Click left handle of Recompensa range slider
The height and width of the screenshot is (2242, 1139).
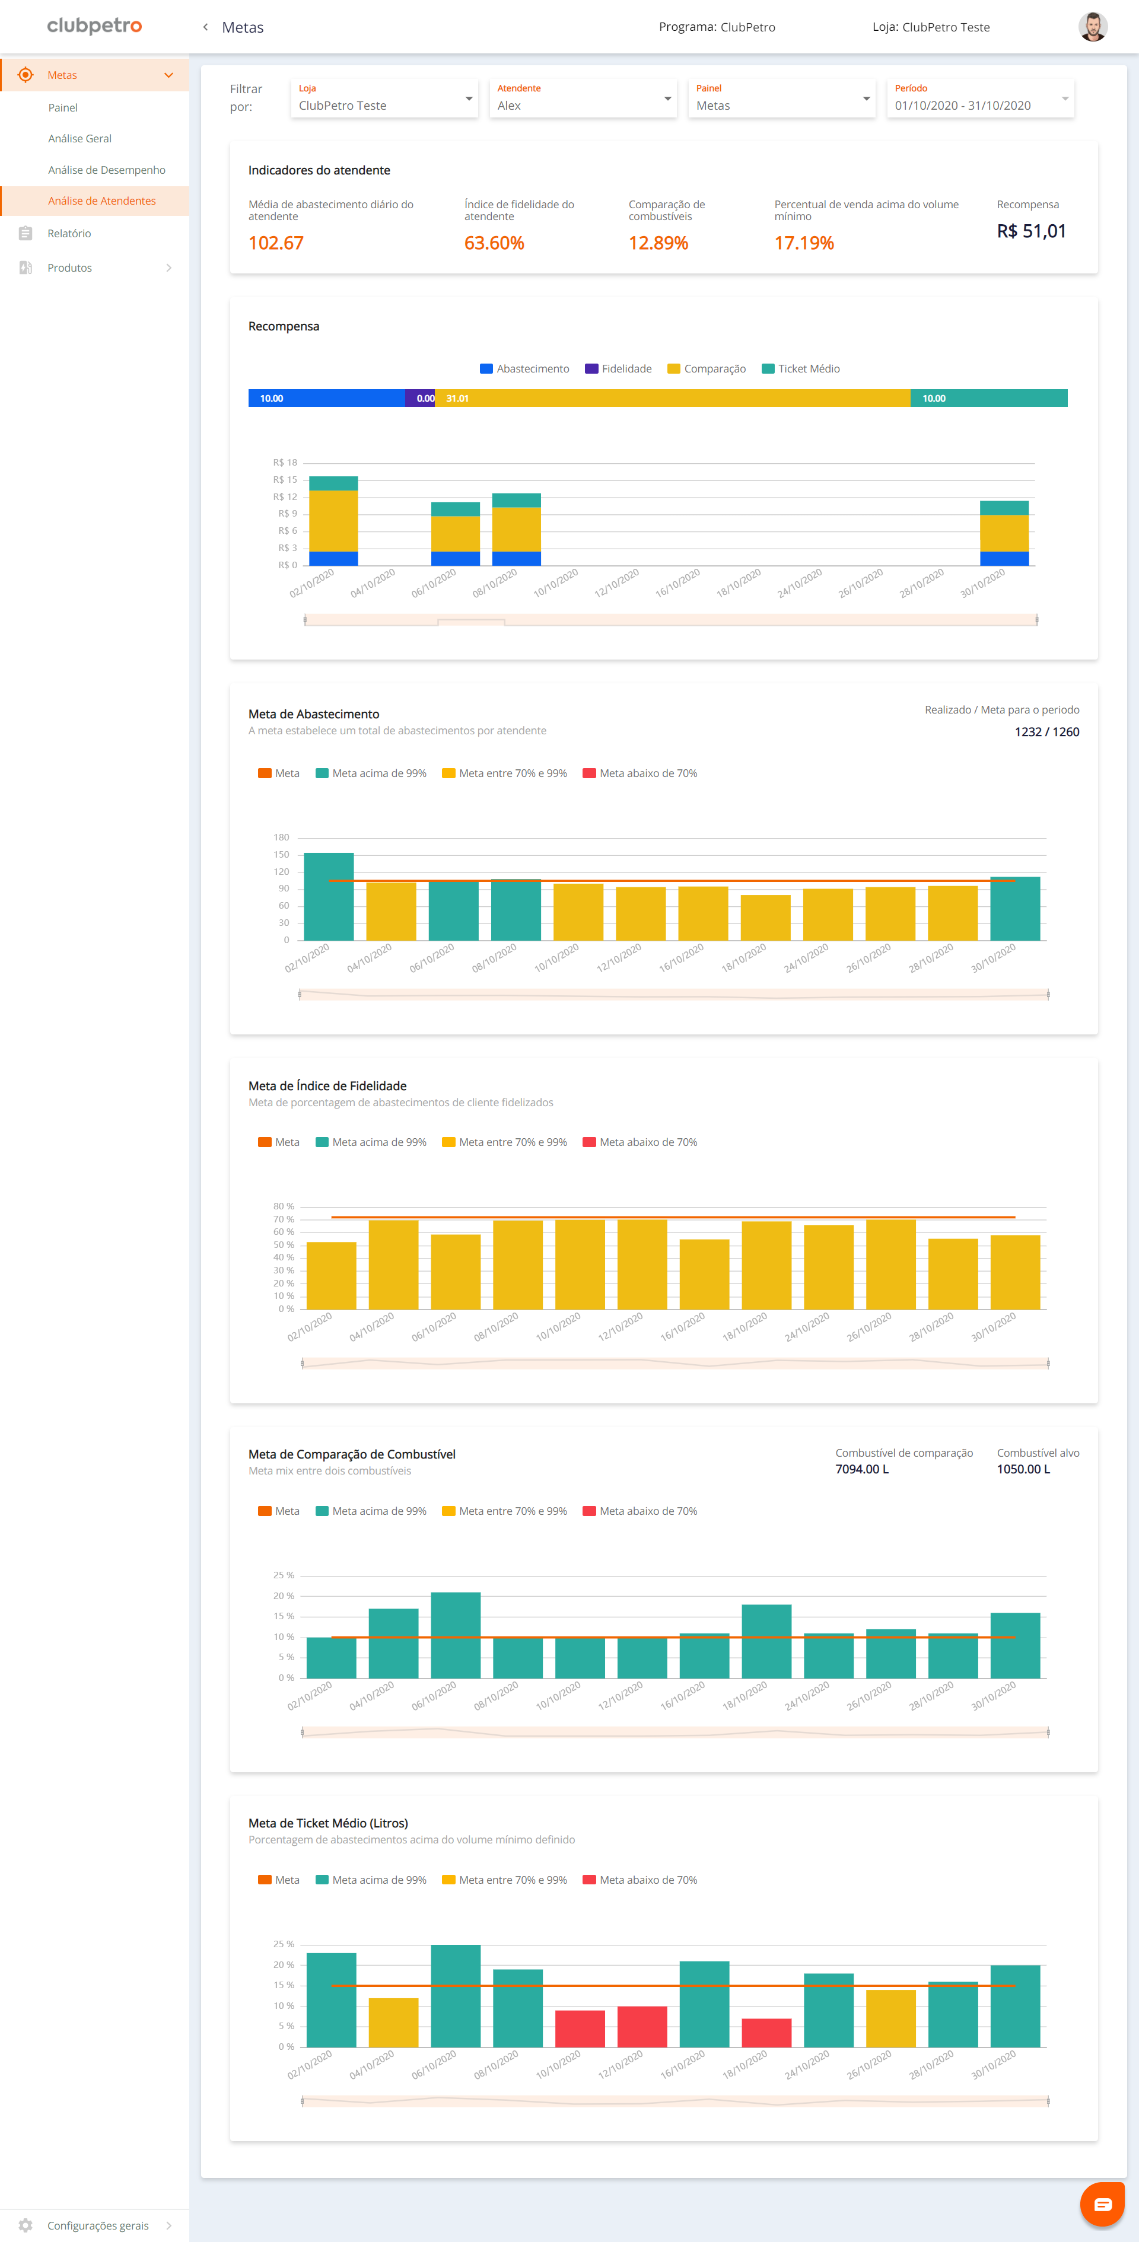tap(305, 620)
